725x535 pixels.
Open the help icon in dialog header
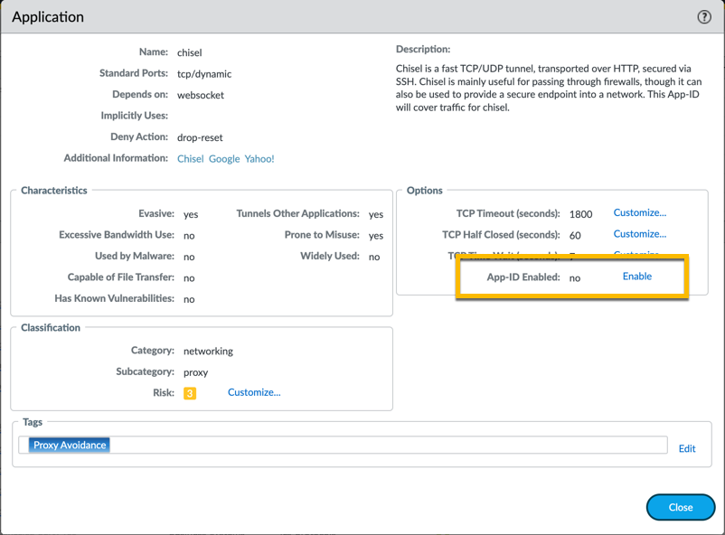click(x=704, y=17)
